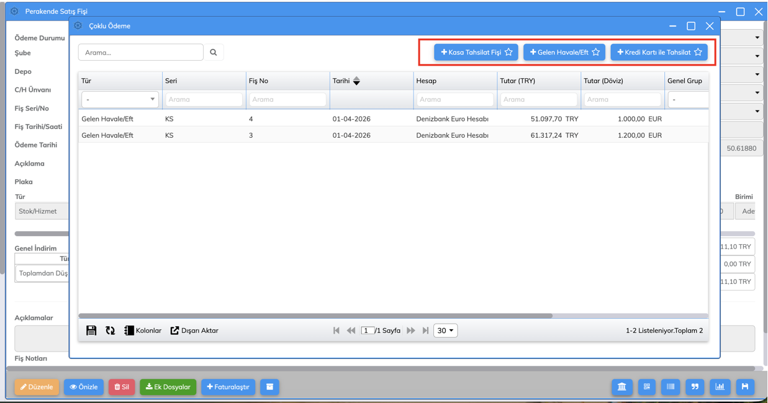The image size is (768, 403).
Task: Open the page size dropdown showing 30
Action: pyautogui.click(x=445, y=330)
